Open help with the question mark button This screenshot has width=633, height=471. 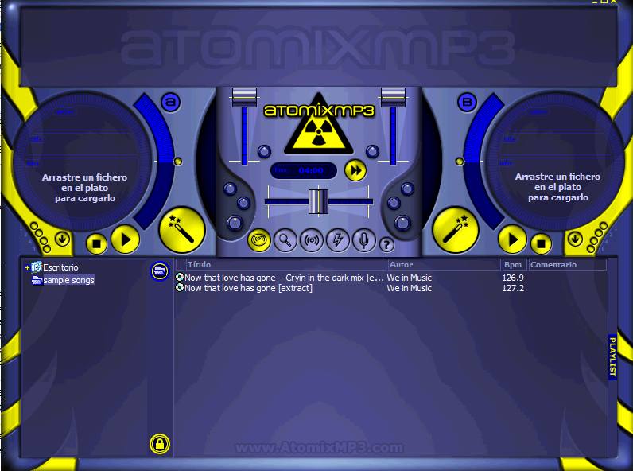pos(386,244)
